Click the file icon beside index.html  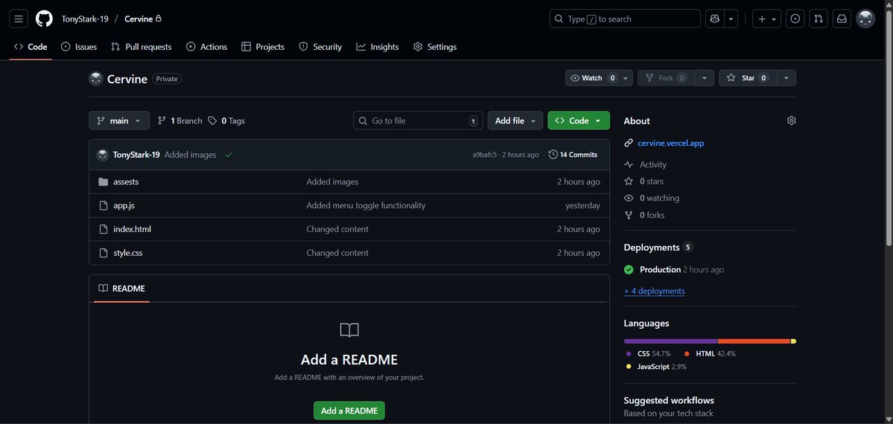click(x=103, y=229)
